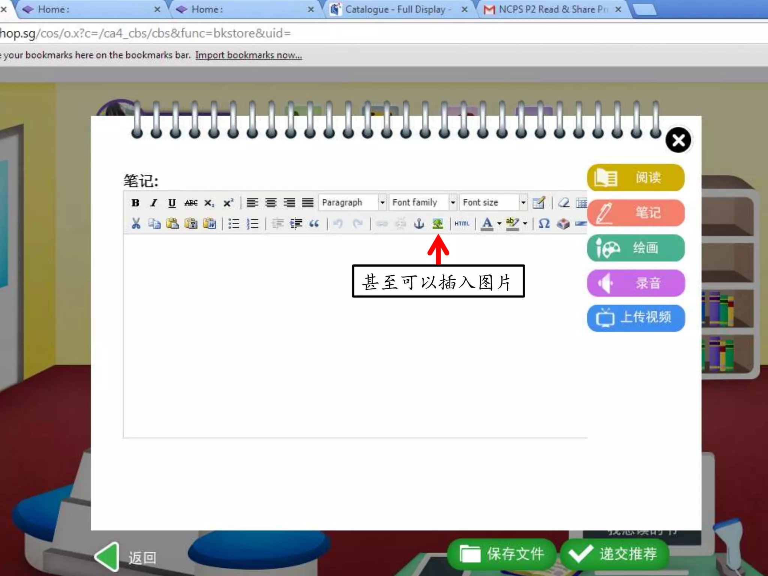Open the 上传视频 upload video section
The width and height of the screenshot is (768, 576).
[636, 318]
